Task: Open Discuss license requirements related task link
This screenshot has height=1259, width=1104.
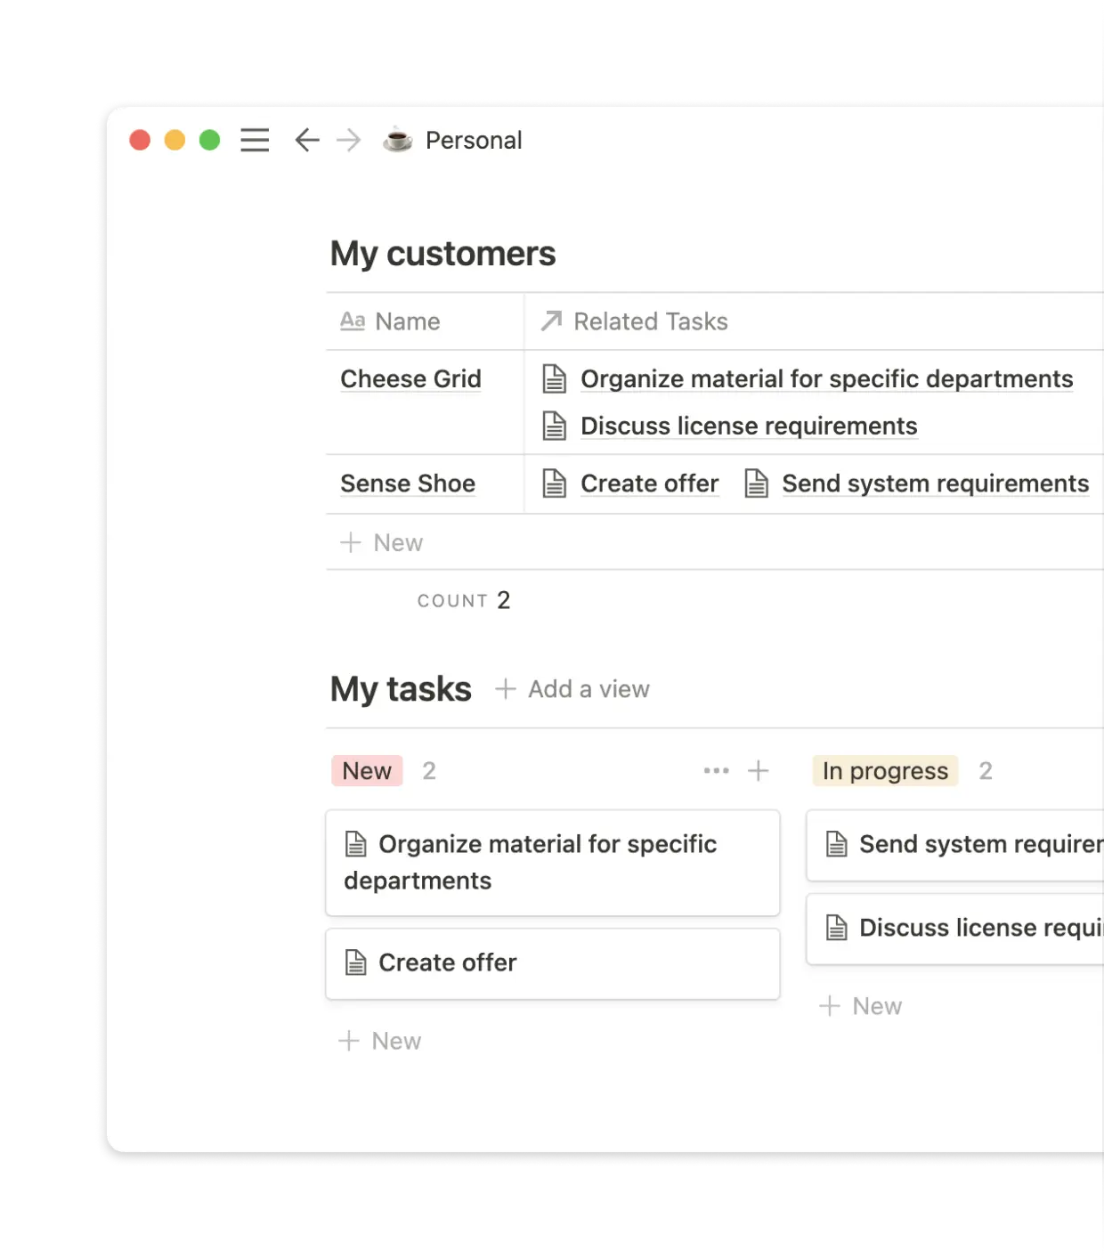Action: pyautogui.click(x=748, y=426)
